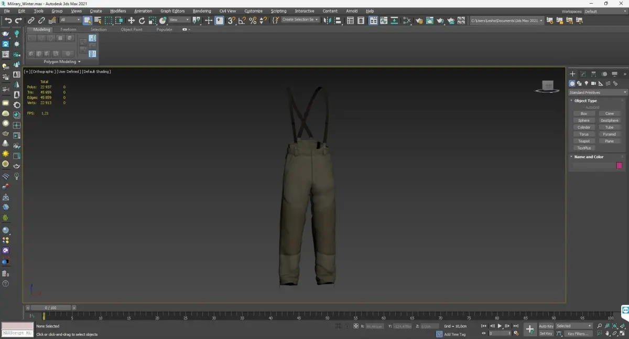The width and height of the screenshot is (629, 339).
Task: Open the Rendered Frame Window
Action: click(430, 20)
